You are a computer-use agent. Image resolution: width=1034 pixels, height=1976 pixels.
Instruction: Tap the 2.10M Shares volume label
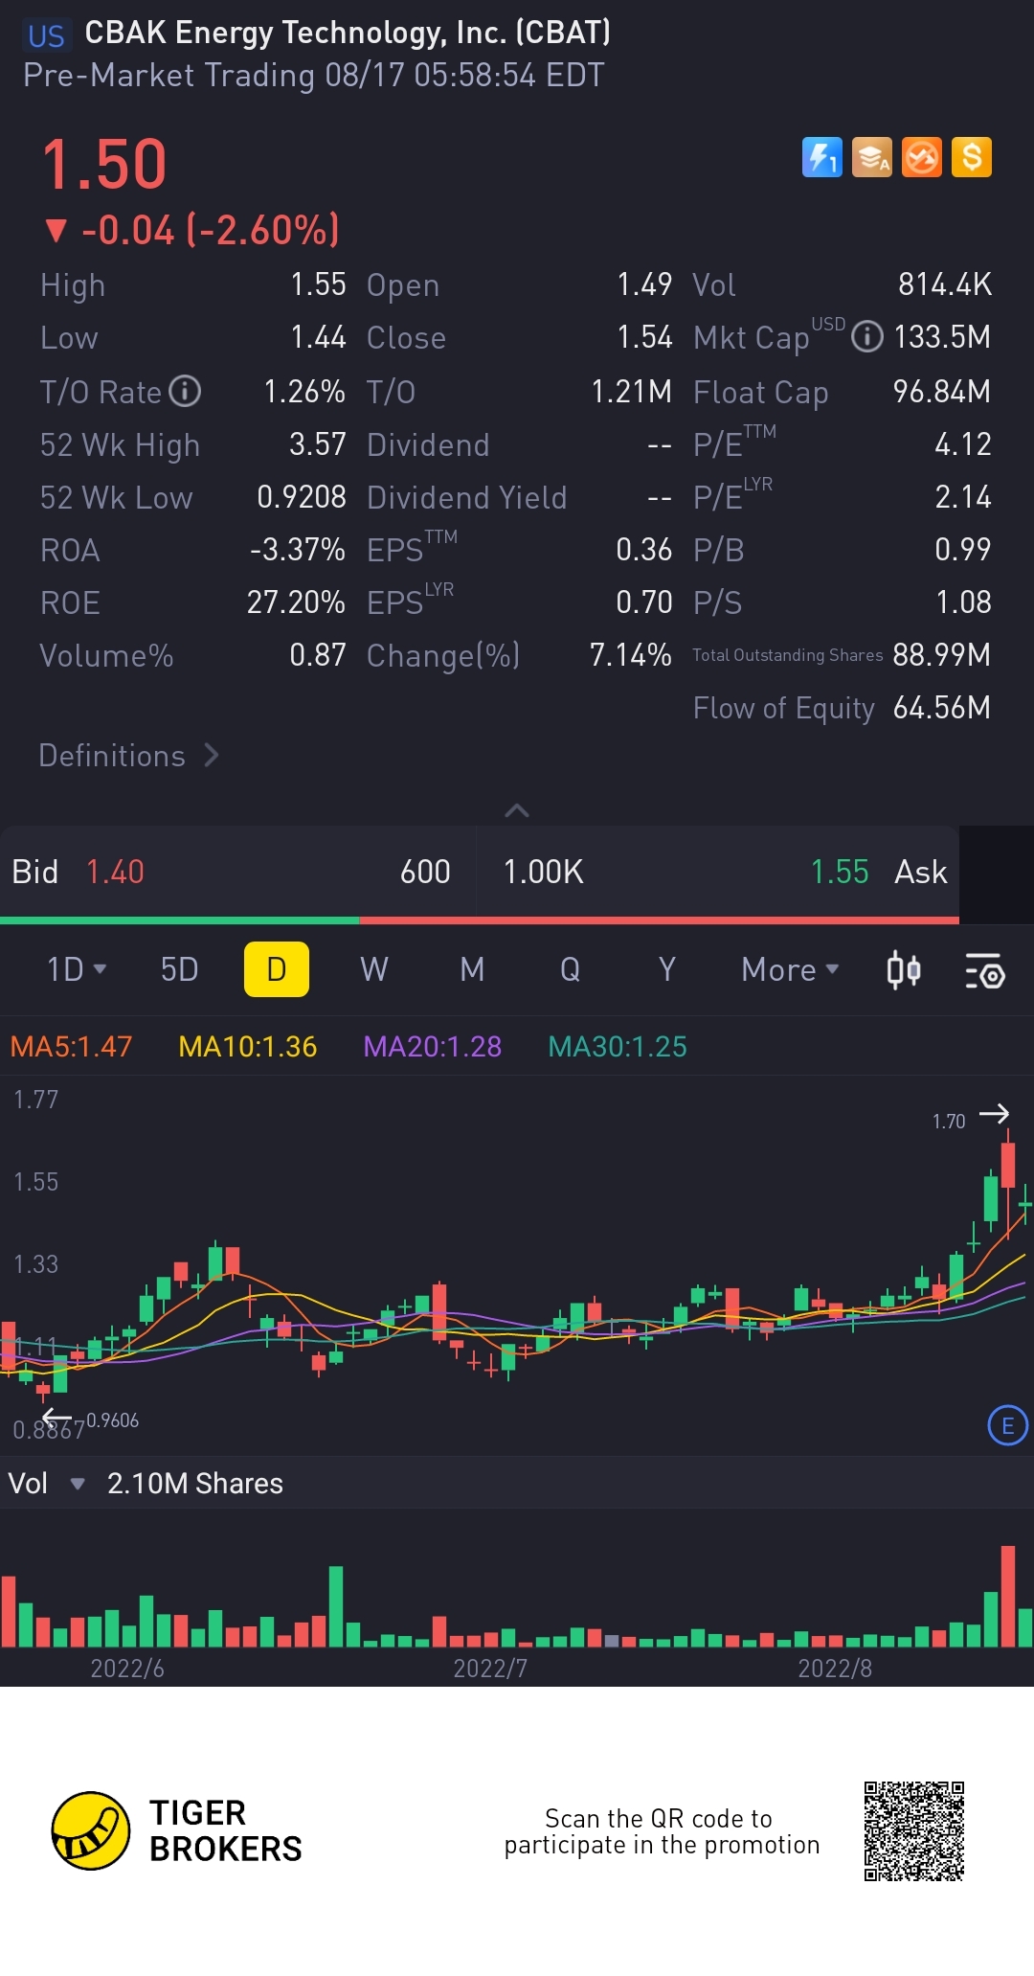(x=195, y=1484)
